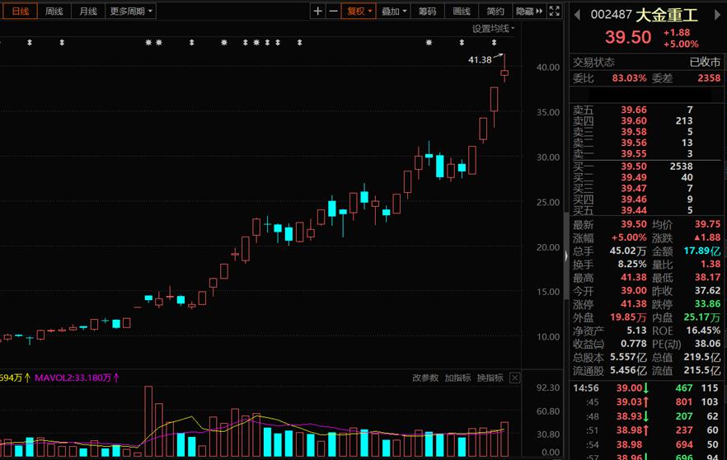Go to previous stock with left arrow
The height and width of the screenshot is (460, 727).
pos(577,16)
